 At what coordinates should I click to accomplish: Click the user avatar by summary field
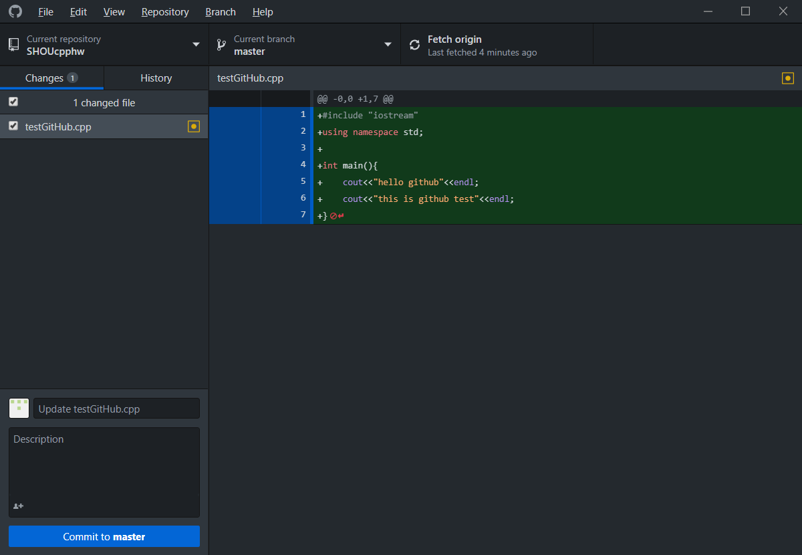pos(19,409)
